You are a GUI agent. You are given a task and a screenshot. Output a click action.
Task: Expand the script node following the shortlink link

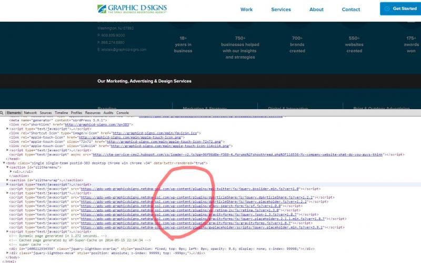(7, 129)
